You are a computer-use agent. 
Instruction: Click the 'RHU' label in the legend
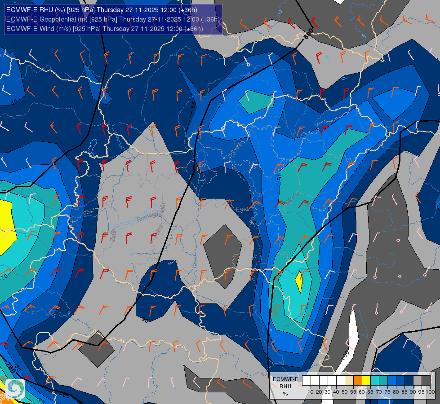point(285,386)
